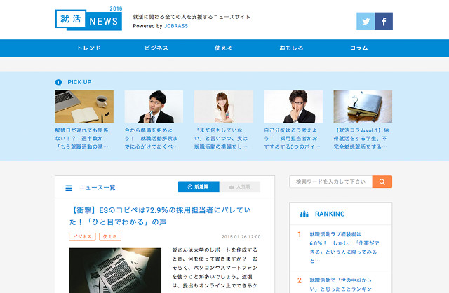Click the 就活 NEWS 2016 logo
Viewport: 449px width, 293px height.
[89, 19]
